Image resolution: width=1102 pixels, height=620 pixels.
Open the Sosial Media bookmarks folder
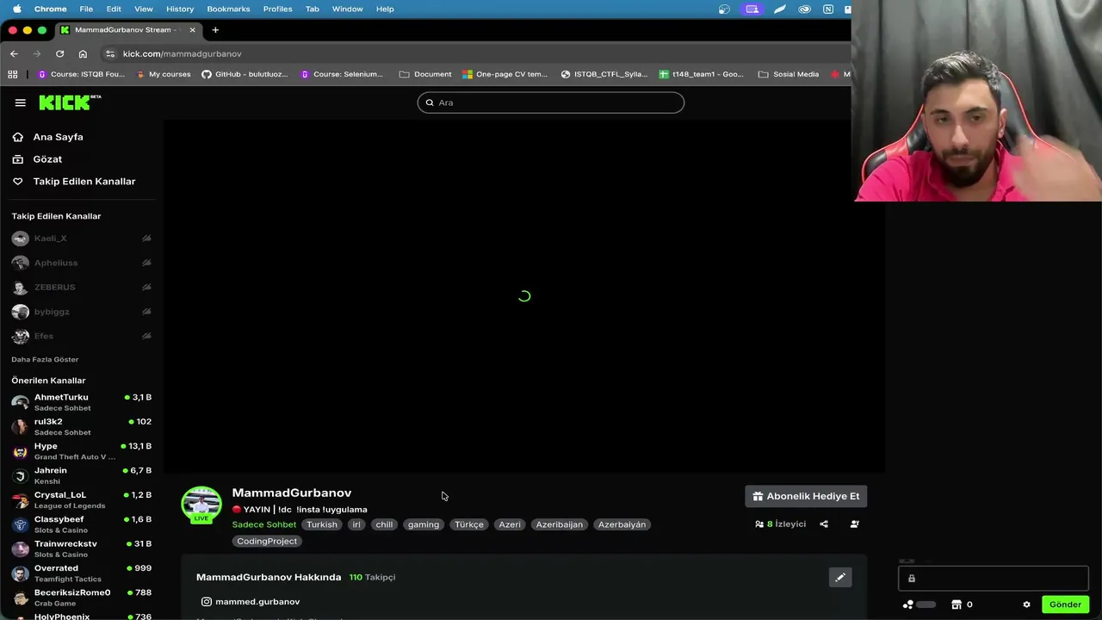[x=789, y=74]
